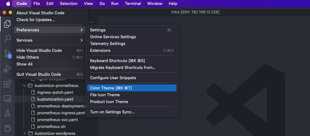310x136 pixels.
Task: Open the Go menu
Action: pyautogui.click(x=102, y=3)
